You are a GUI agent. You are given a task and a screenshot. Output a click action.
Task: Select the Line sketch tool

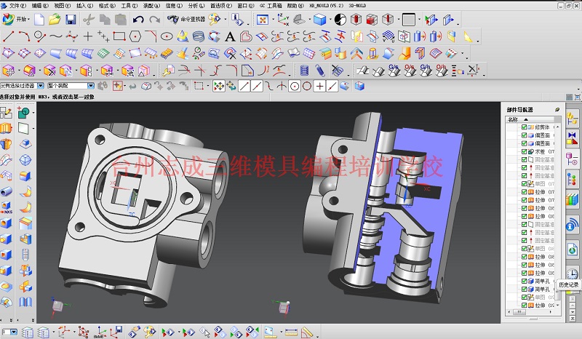point(8,36)
